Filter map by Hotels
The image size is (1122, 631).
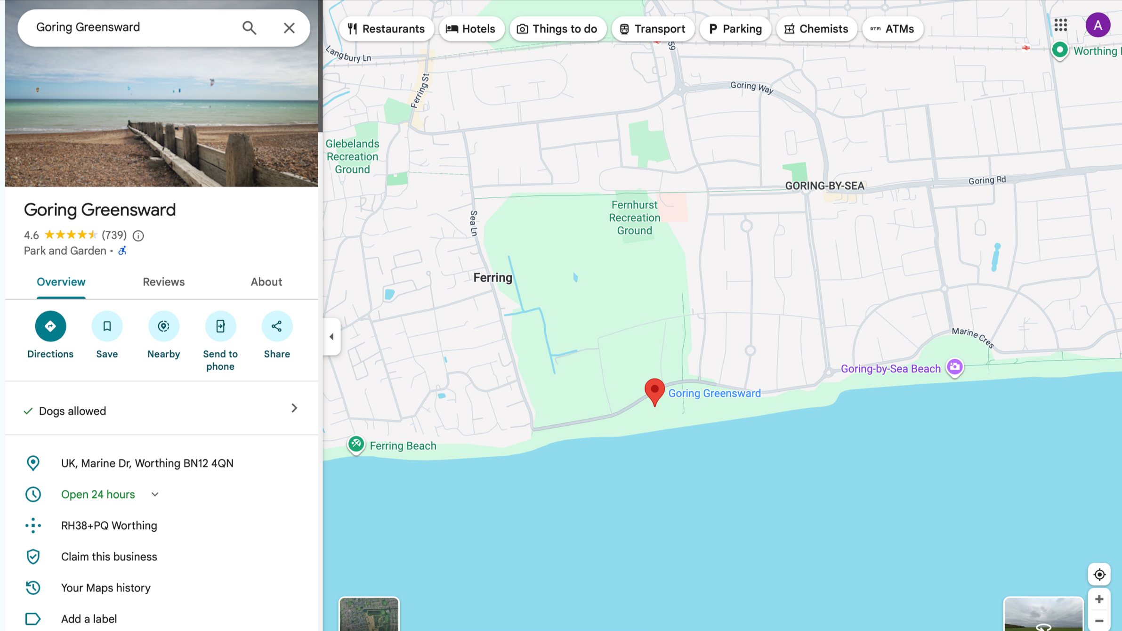(471, 29)
